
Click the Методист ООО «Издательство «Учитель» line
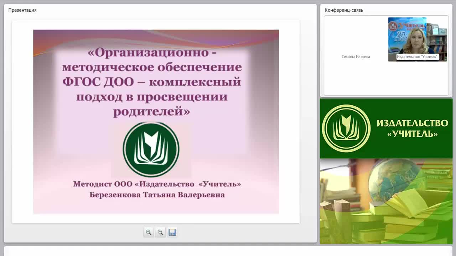point(157,184)
